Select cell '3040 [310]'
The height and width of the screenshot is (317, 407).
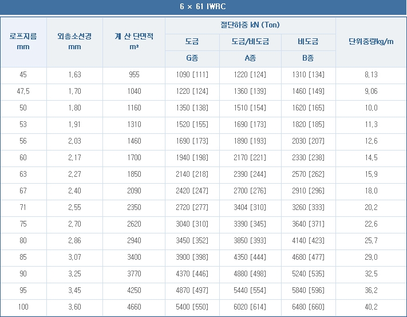192,224
